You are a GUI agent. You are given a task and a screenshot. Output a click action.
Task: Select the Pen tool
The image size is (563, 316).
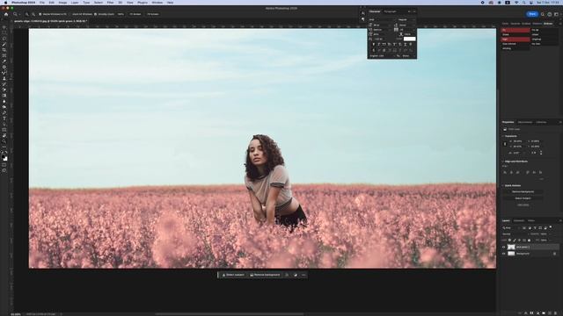[4, 112]
